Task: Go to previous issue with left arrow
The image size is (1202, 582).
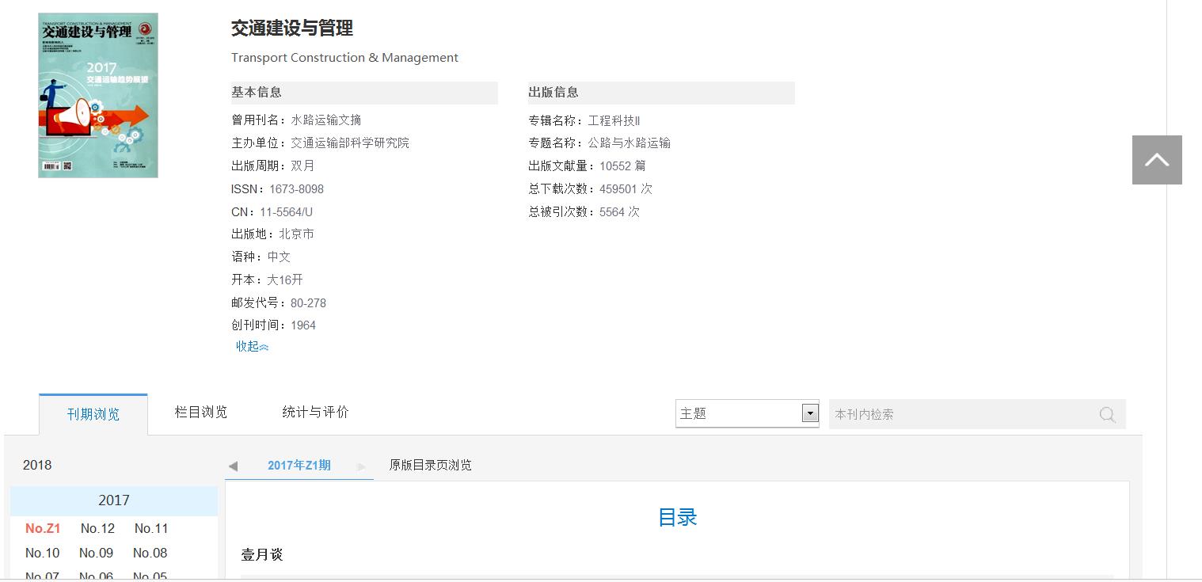Action: pyautogui.click(x=233, y=466)
